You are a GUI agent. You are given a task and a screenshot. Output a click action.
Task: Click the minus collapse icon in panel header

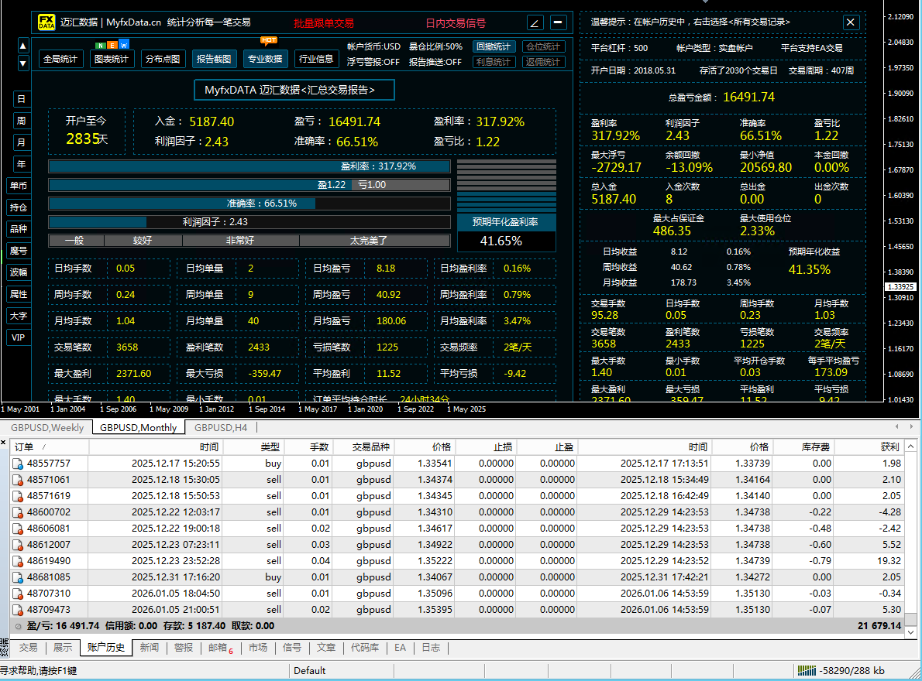(559, 22)
